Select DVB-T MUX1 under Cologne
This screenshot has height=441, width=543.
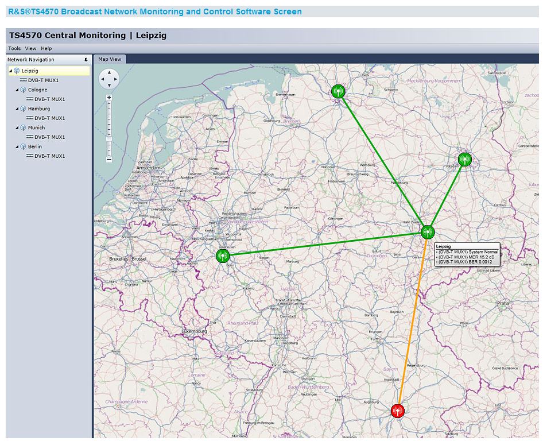tap(50, 99)
